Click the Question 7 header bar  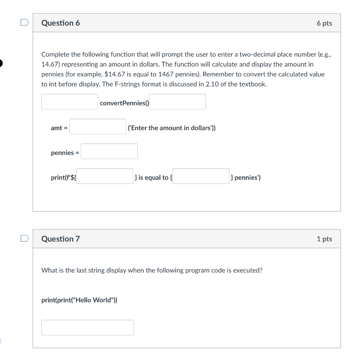pos(187,239)
